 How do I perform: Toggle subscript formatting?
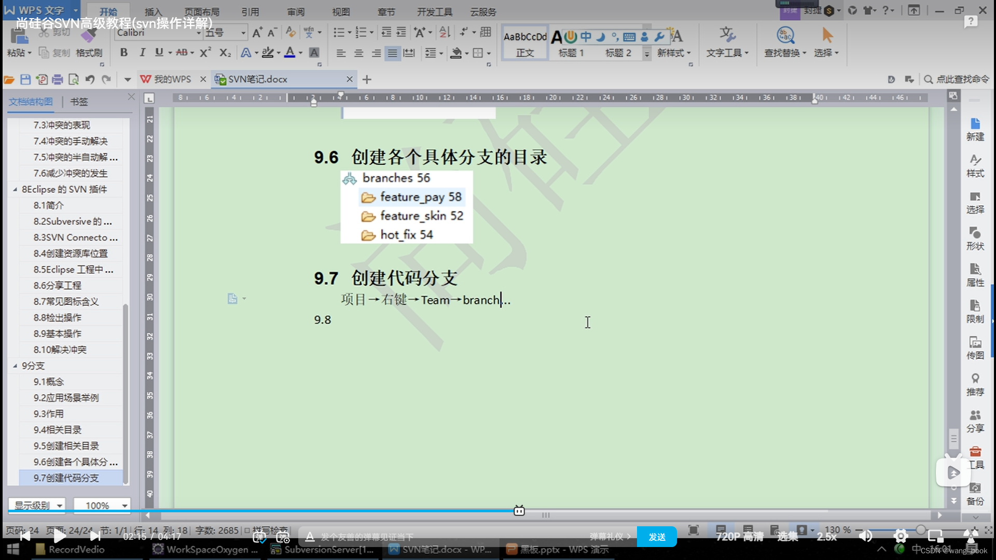click(x=225, y=52)
